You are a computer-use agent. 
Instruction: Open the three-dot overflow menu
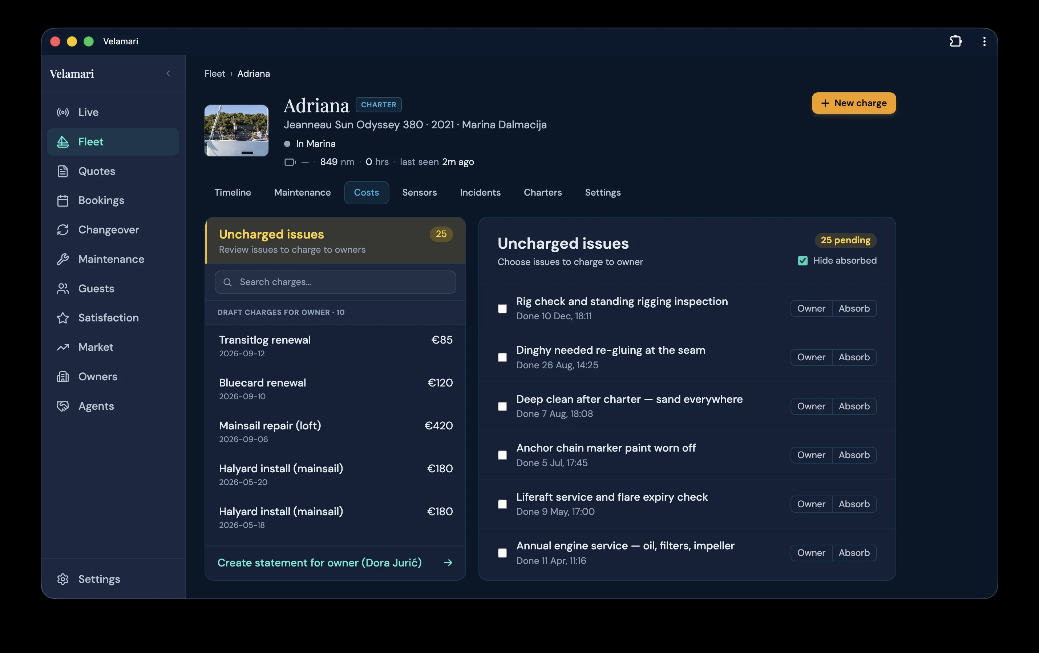[x=984, y=41]
